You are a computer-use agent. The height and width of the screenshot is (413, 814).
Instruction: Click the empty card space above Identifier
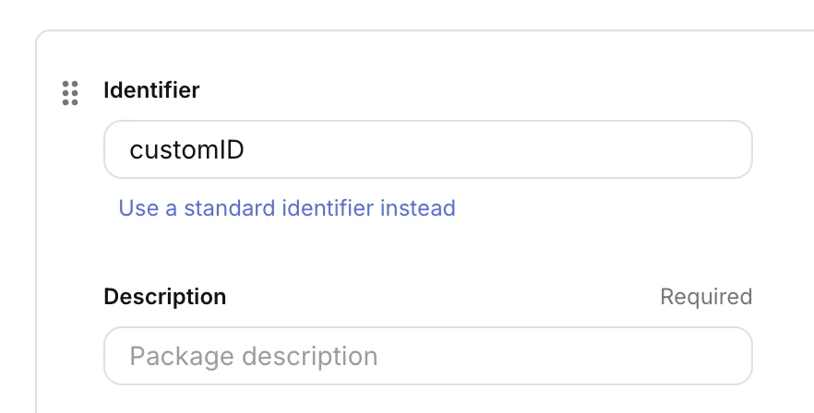pos(415,54)
